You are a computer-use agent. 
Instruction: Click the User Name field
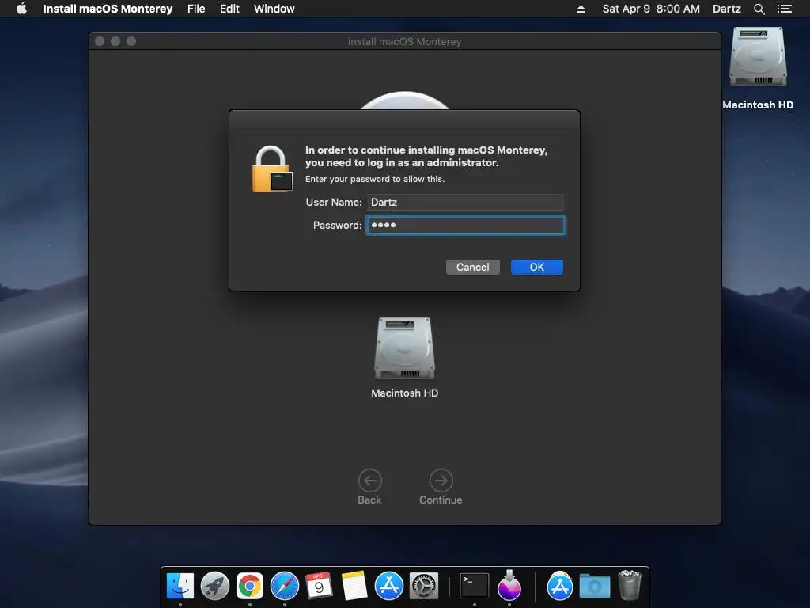465,202
